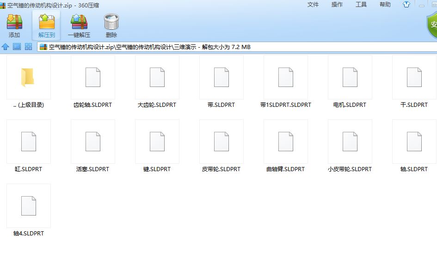Select the 曲轴臂.SLDPRT file icon

(286, 142)
